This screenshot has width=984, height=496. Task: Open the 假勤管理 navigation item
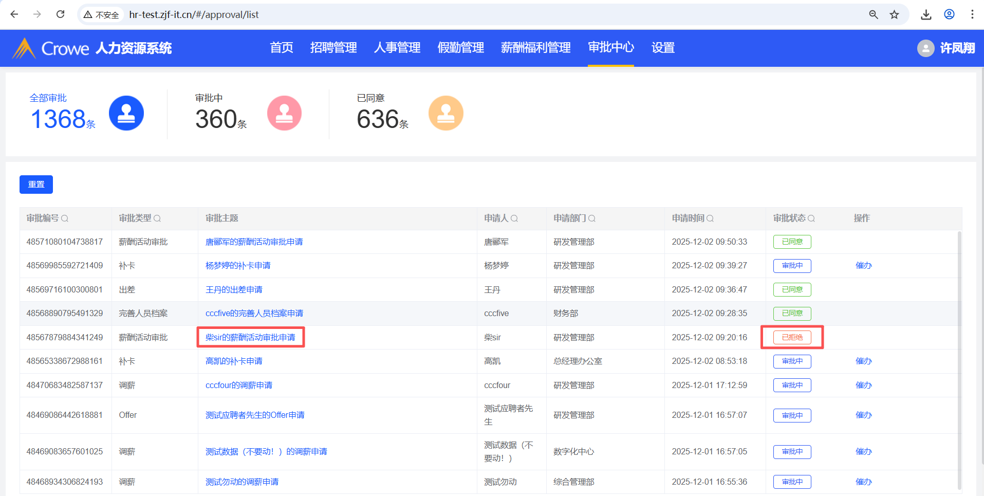click(x=460, y=48)
